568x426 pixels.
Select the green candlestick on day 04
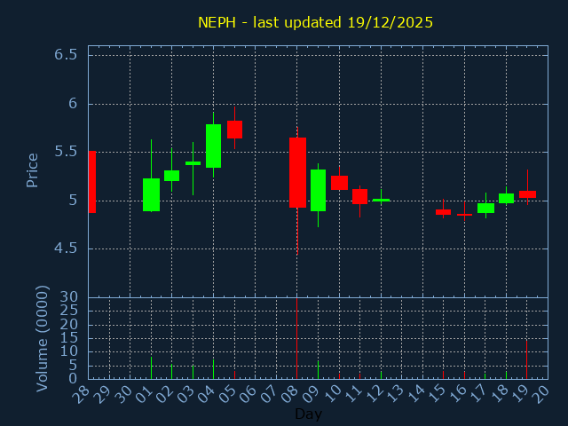[213, 146]
